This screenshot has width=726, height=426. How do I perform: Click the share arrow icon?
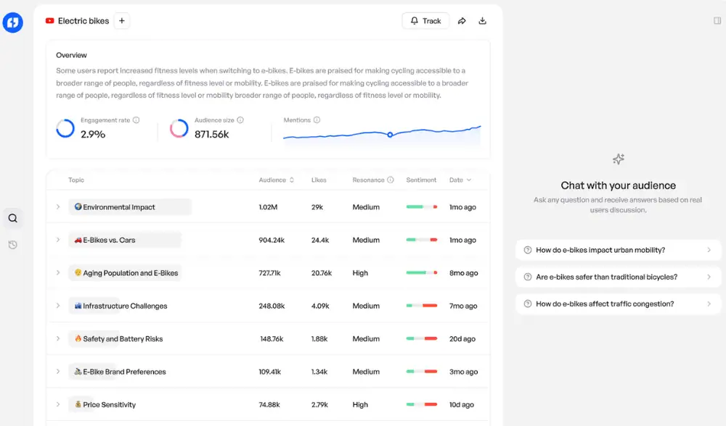pyautogui.click(x=462, y=21)
